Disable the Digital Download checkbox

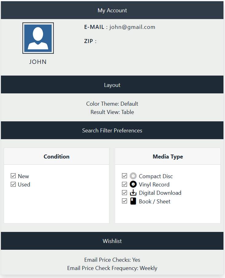click(x=124, y=193)
